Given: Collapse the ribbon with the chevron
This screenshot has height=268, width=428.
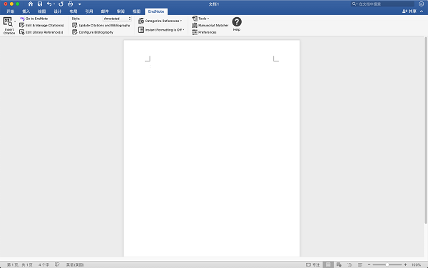Looking at the screenshot, I should point(422,11).
